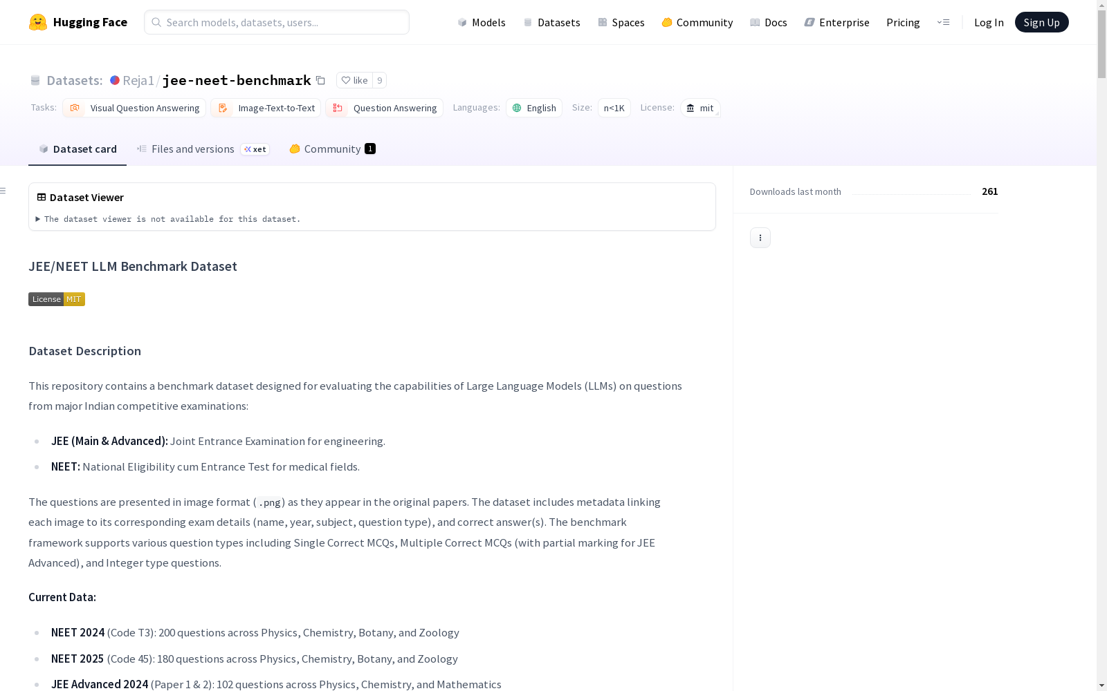
Task: Navigate to Enterprise
Action: 837,22
